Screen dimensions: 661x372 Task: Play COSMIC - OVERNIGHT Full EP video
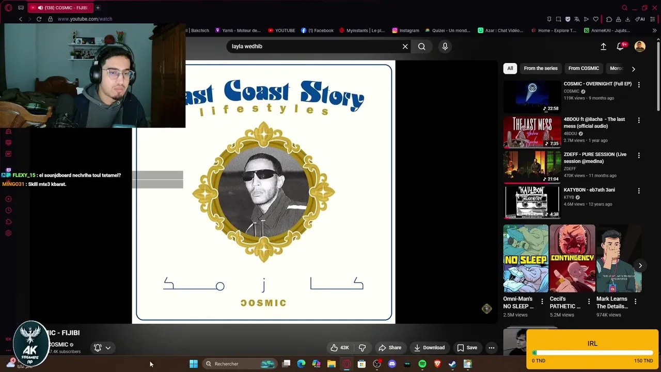pos(532,97)
